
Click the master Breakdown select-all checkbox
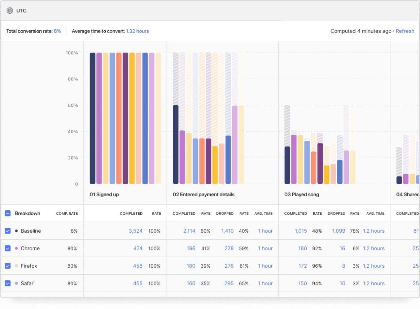(7, 213)
